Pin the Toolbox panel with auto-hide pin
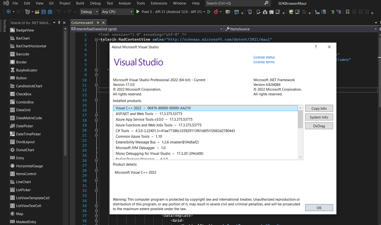The height and width of the screenshot is (225, 381). [59, 23]
